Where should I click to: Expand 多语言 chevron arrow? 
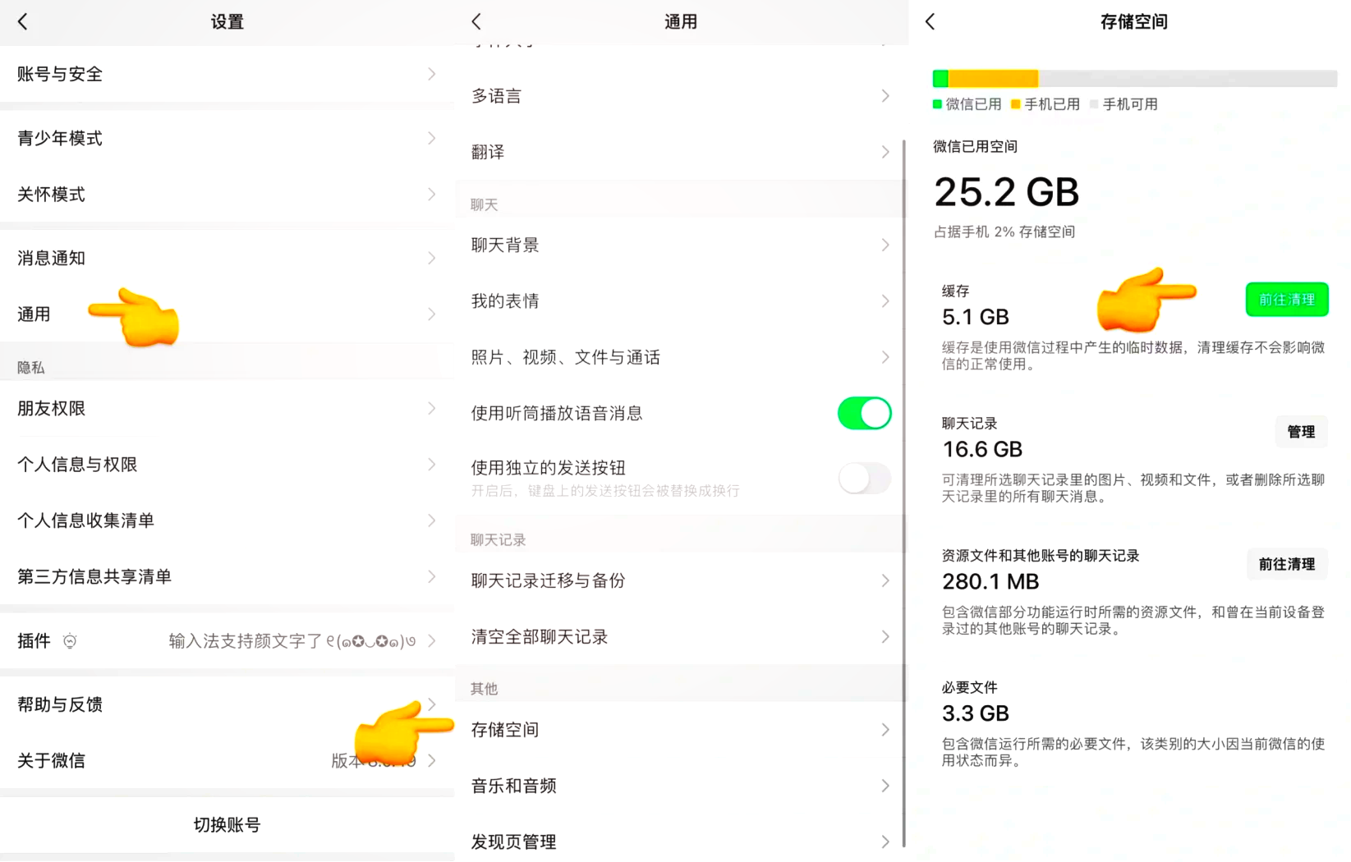point(885,96)
